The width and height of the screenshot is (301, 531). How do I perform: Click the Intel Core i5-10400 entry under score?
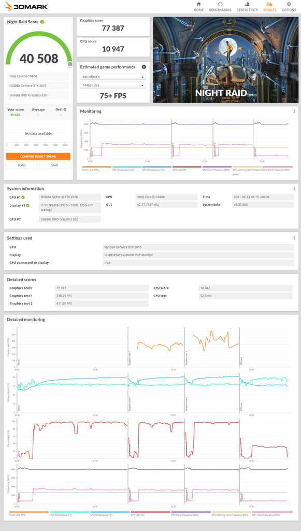pyautogui.click(x=38, y=76)
